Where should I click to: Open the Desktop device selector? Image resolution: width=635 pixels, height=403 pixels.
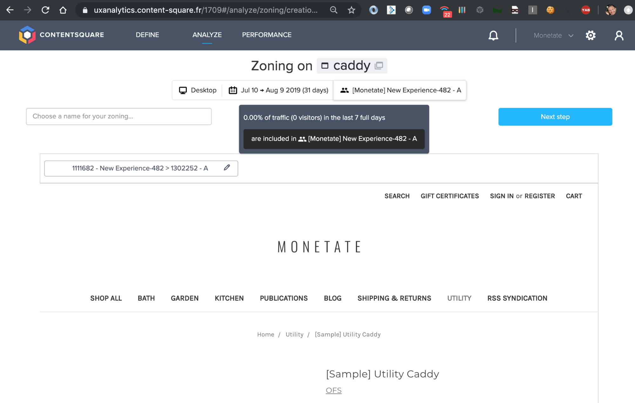click(198, 90)
